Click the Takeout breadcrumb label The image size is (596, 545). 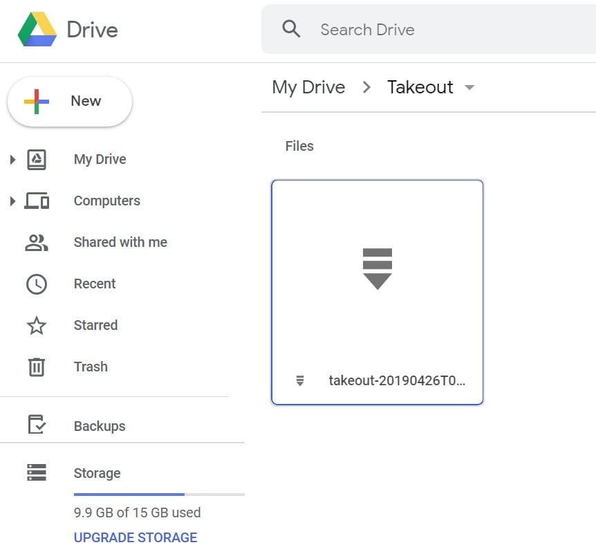[x=420, y=87]
